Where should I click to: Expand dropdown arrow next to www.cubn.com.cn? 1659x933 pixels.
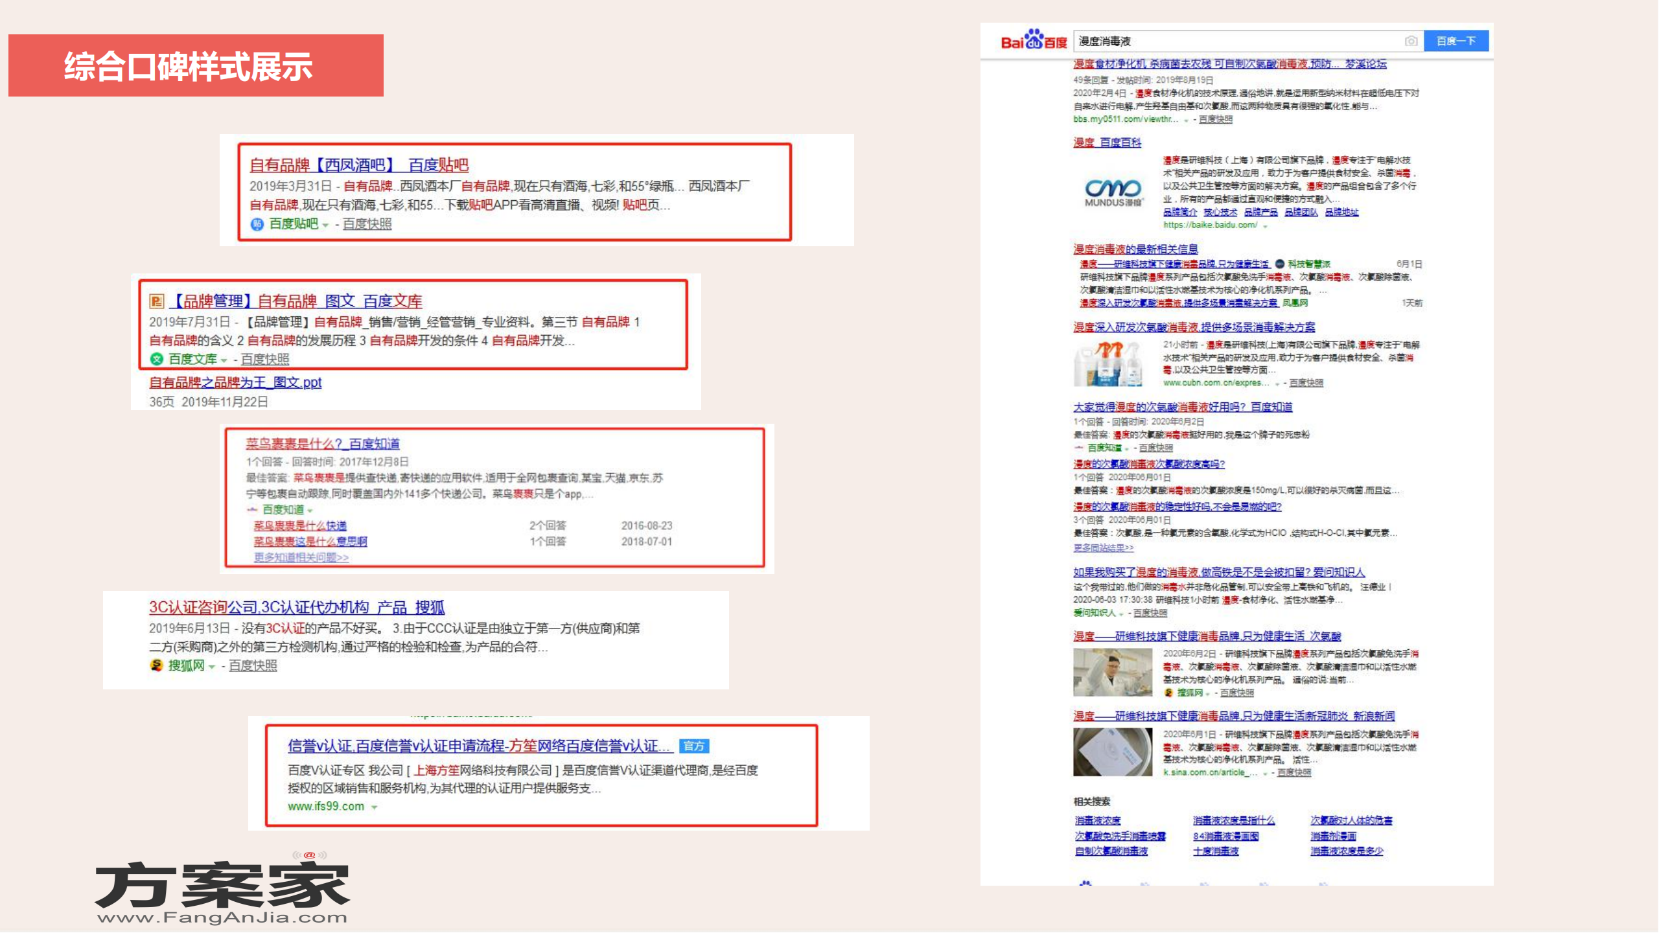click(x=1277, y=384)
